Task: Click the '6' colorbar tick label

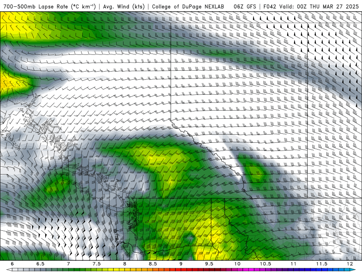Action: click(x=12, y=264)
